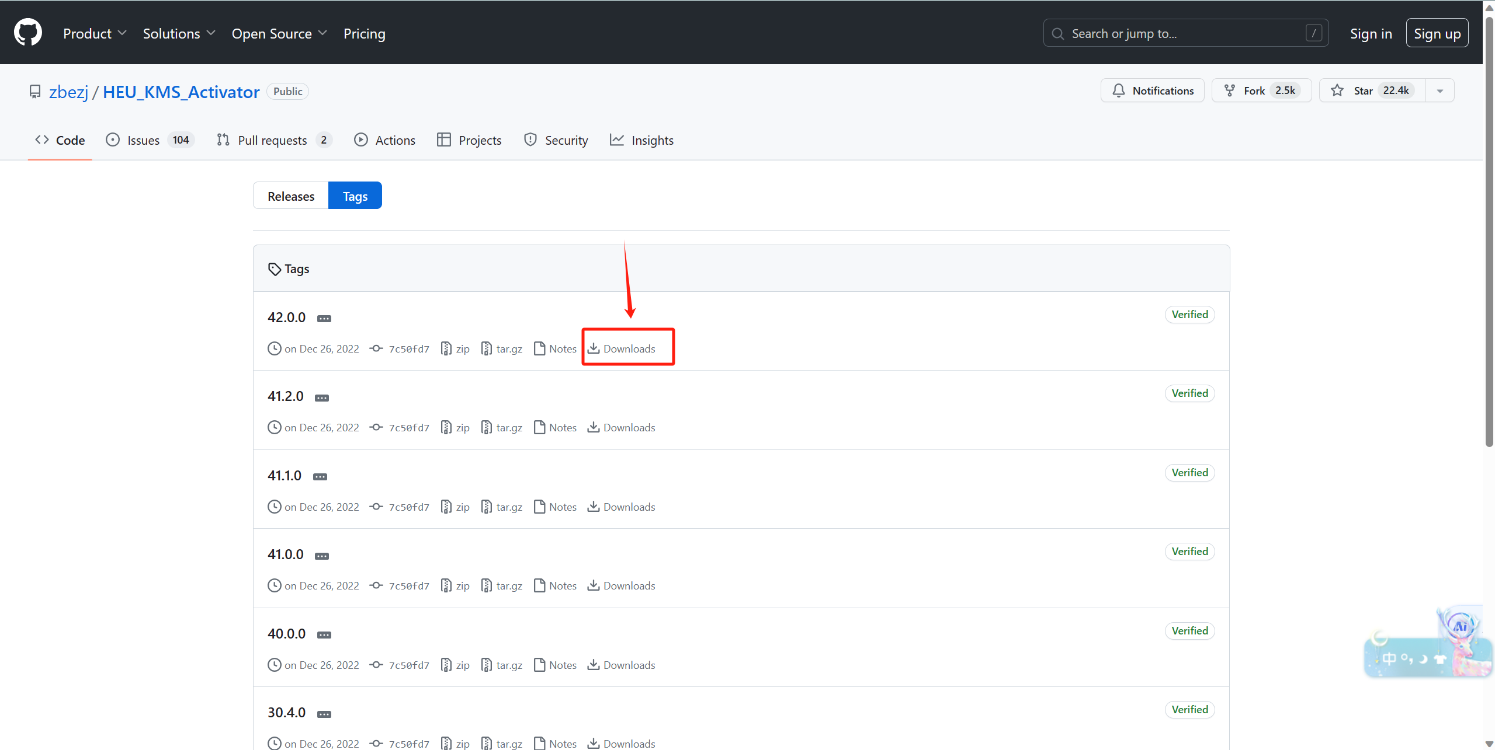Click the Sign up button
1495x750 pixels.
(1437, 34)
